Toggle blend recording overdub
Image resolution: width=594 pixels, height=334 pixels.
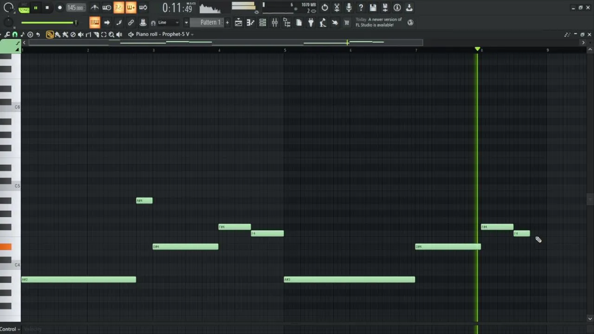(131, 7)
